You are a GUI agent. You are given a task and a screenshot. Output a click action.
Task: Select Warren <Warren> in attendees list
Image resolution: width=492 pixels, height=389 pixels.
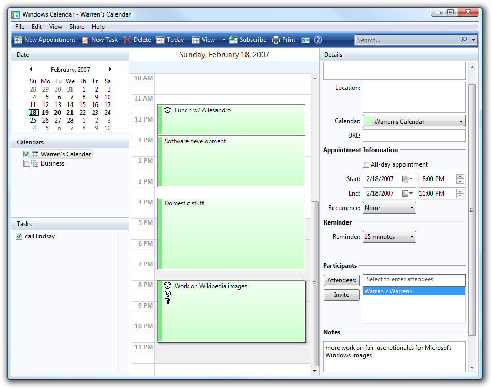pos(414,291)
